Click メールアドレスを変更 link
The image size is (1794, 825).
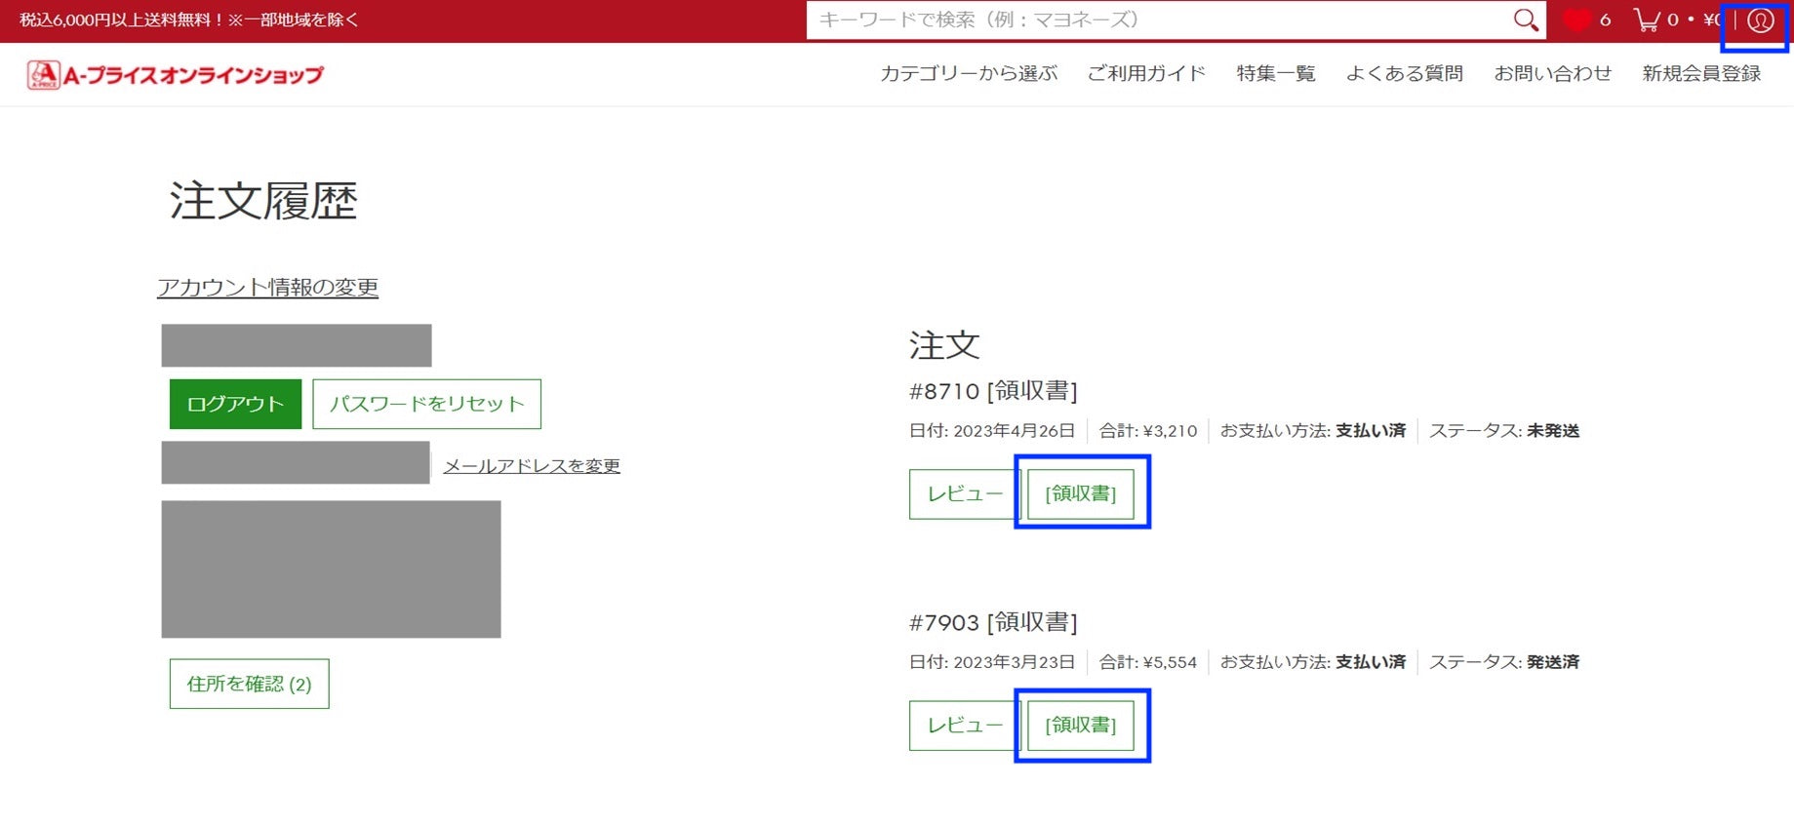[x=532, y=466]
